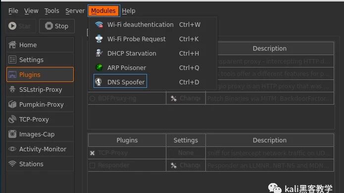Click the TCP-Proxy satellite icon

pos(12,119)
